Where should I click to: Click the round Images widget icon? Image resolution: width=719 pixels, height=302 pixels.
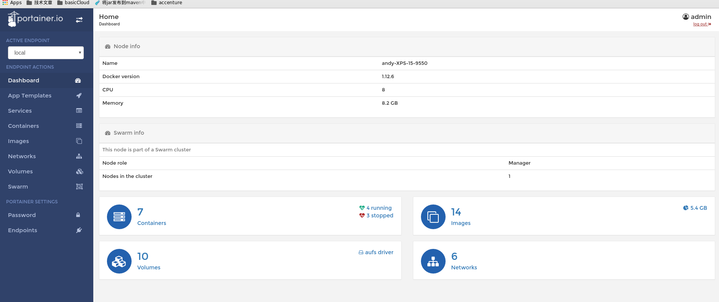coord(433,217)
